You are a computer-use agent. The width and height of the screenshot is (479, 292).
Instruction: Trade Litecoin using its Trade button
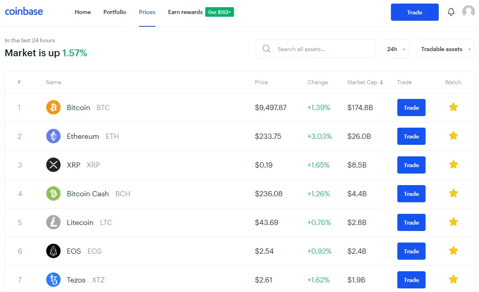point(411,223)
